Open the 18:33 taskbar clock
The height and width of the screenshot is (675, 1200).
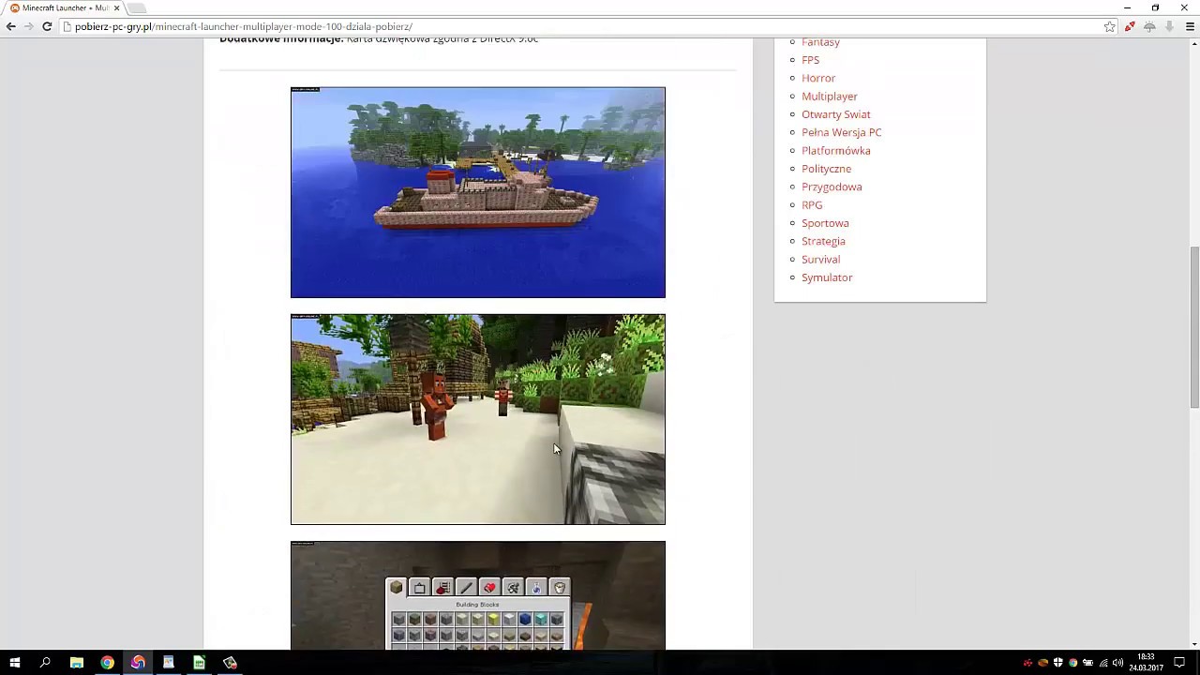(1146, 663)
